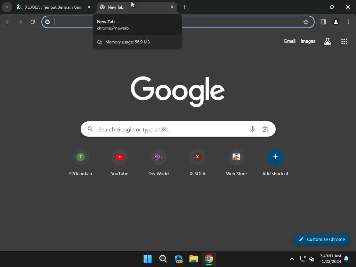Open the Google apps grid
This screenshot has height=267, width=356.
coord(344,41)
